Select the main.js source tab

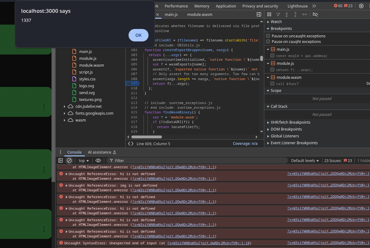pos(171,15)
